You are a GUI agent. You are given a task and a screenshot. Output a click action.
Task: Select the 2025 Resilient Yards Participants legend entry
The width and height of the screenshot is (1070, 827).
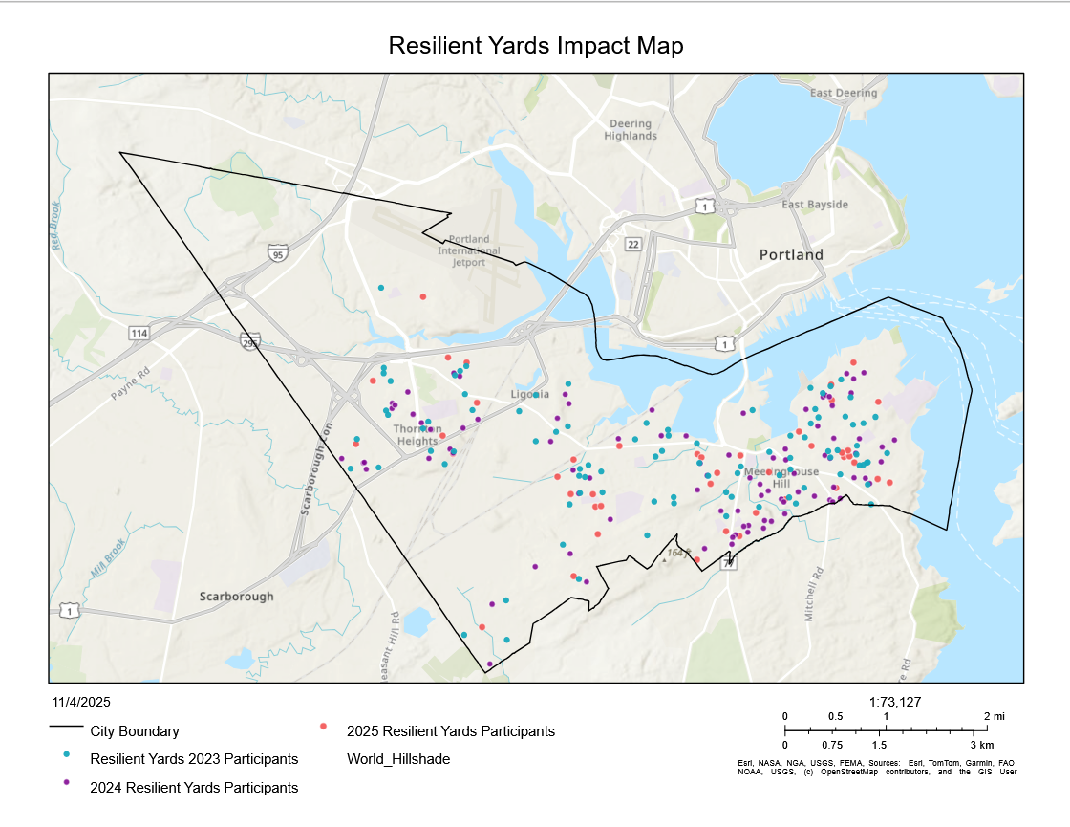pyautogui.click(x=450, y=730)
